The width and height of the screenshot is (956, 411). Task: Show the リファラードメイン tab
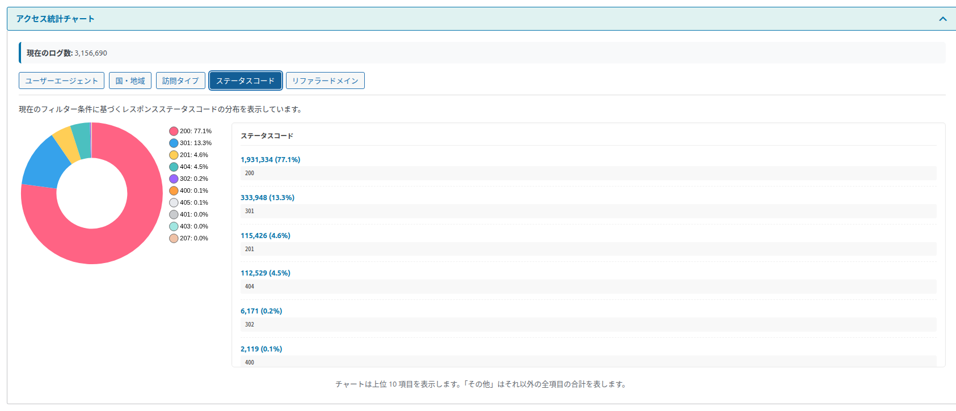click(x=325, y=80)
